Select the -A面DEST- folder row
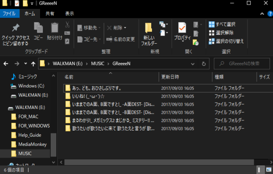Screen dimensions: 273x174 (168, 104)
